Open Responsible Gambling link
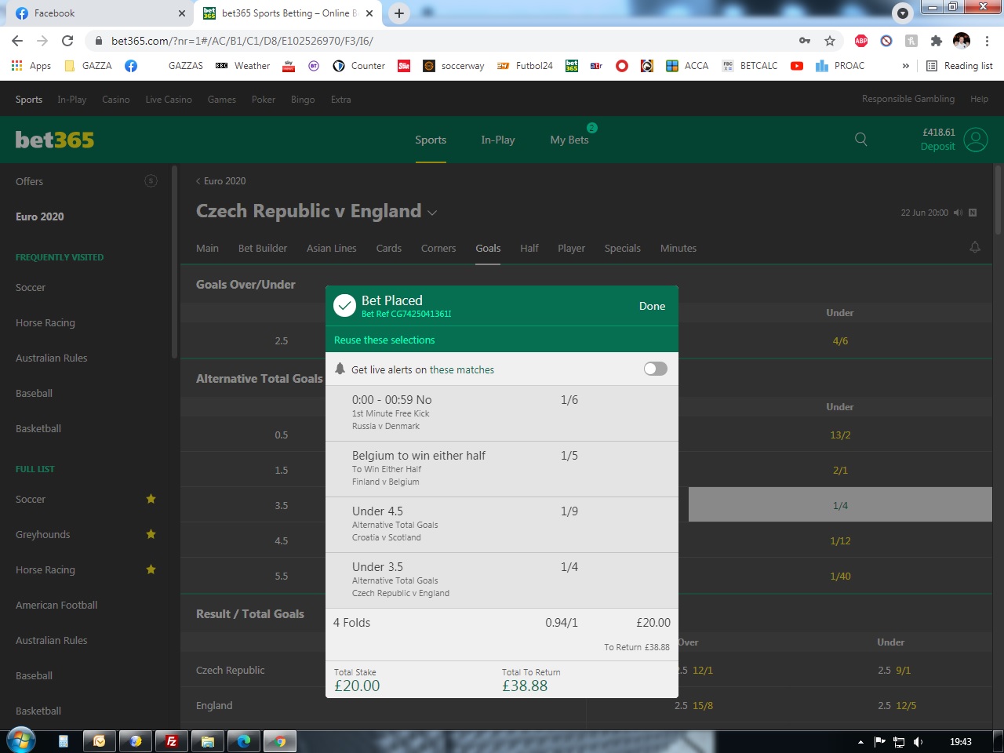The height and width of the screenshot is (753, 1004). 908,99
